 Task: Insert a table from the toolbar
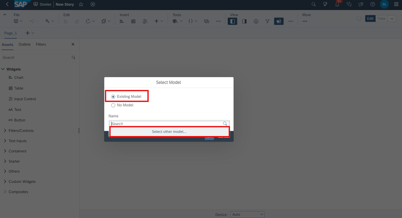coord(133,21)
